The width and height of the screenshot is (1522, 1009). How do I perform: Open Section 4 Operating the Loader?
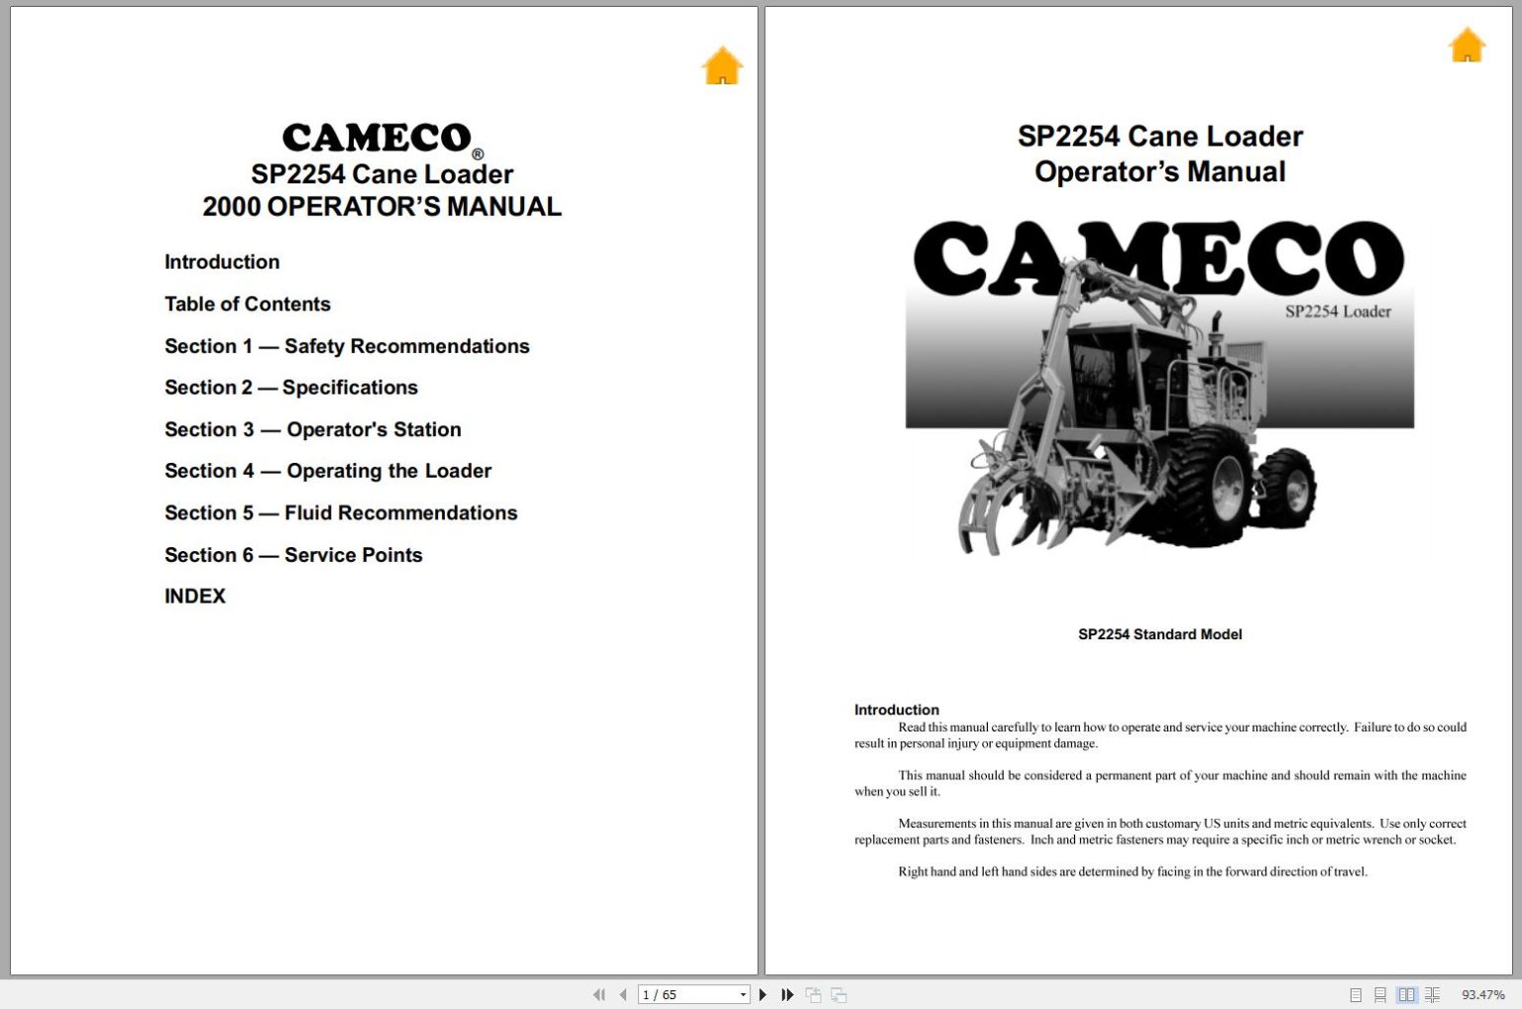coord(328,471)
